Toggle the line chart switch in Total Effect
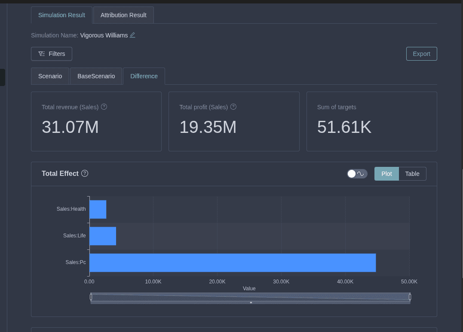 point(357,174)
